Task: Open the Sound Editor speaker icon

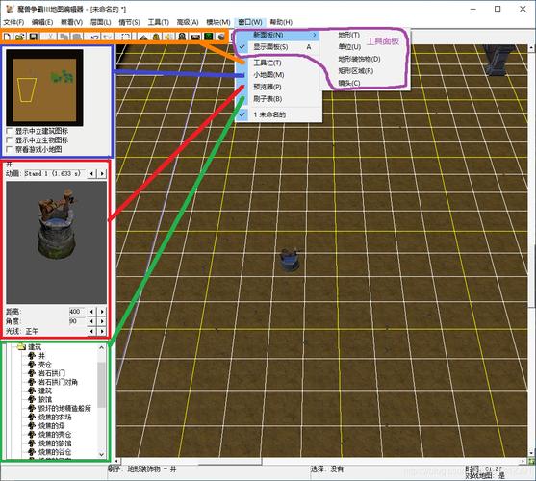Action: click(x=168, y=37)
